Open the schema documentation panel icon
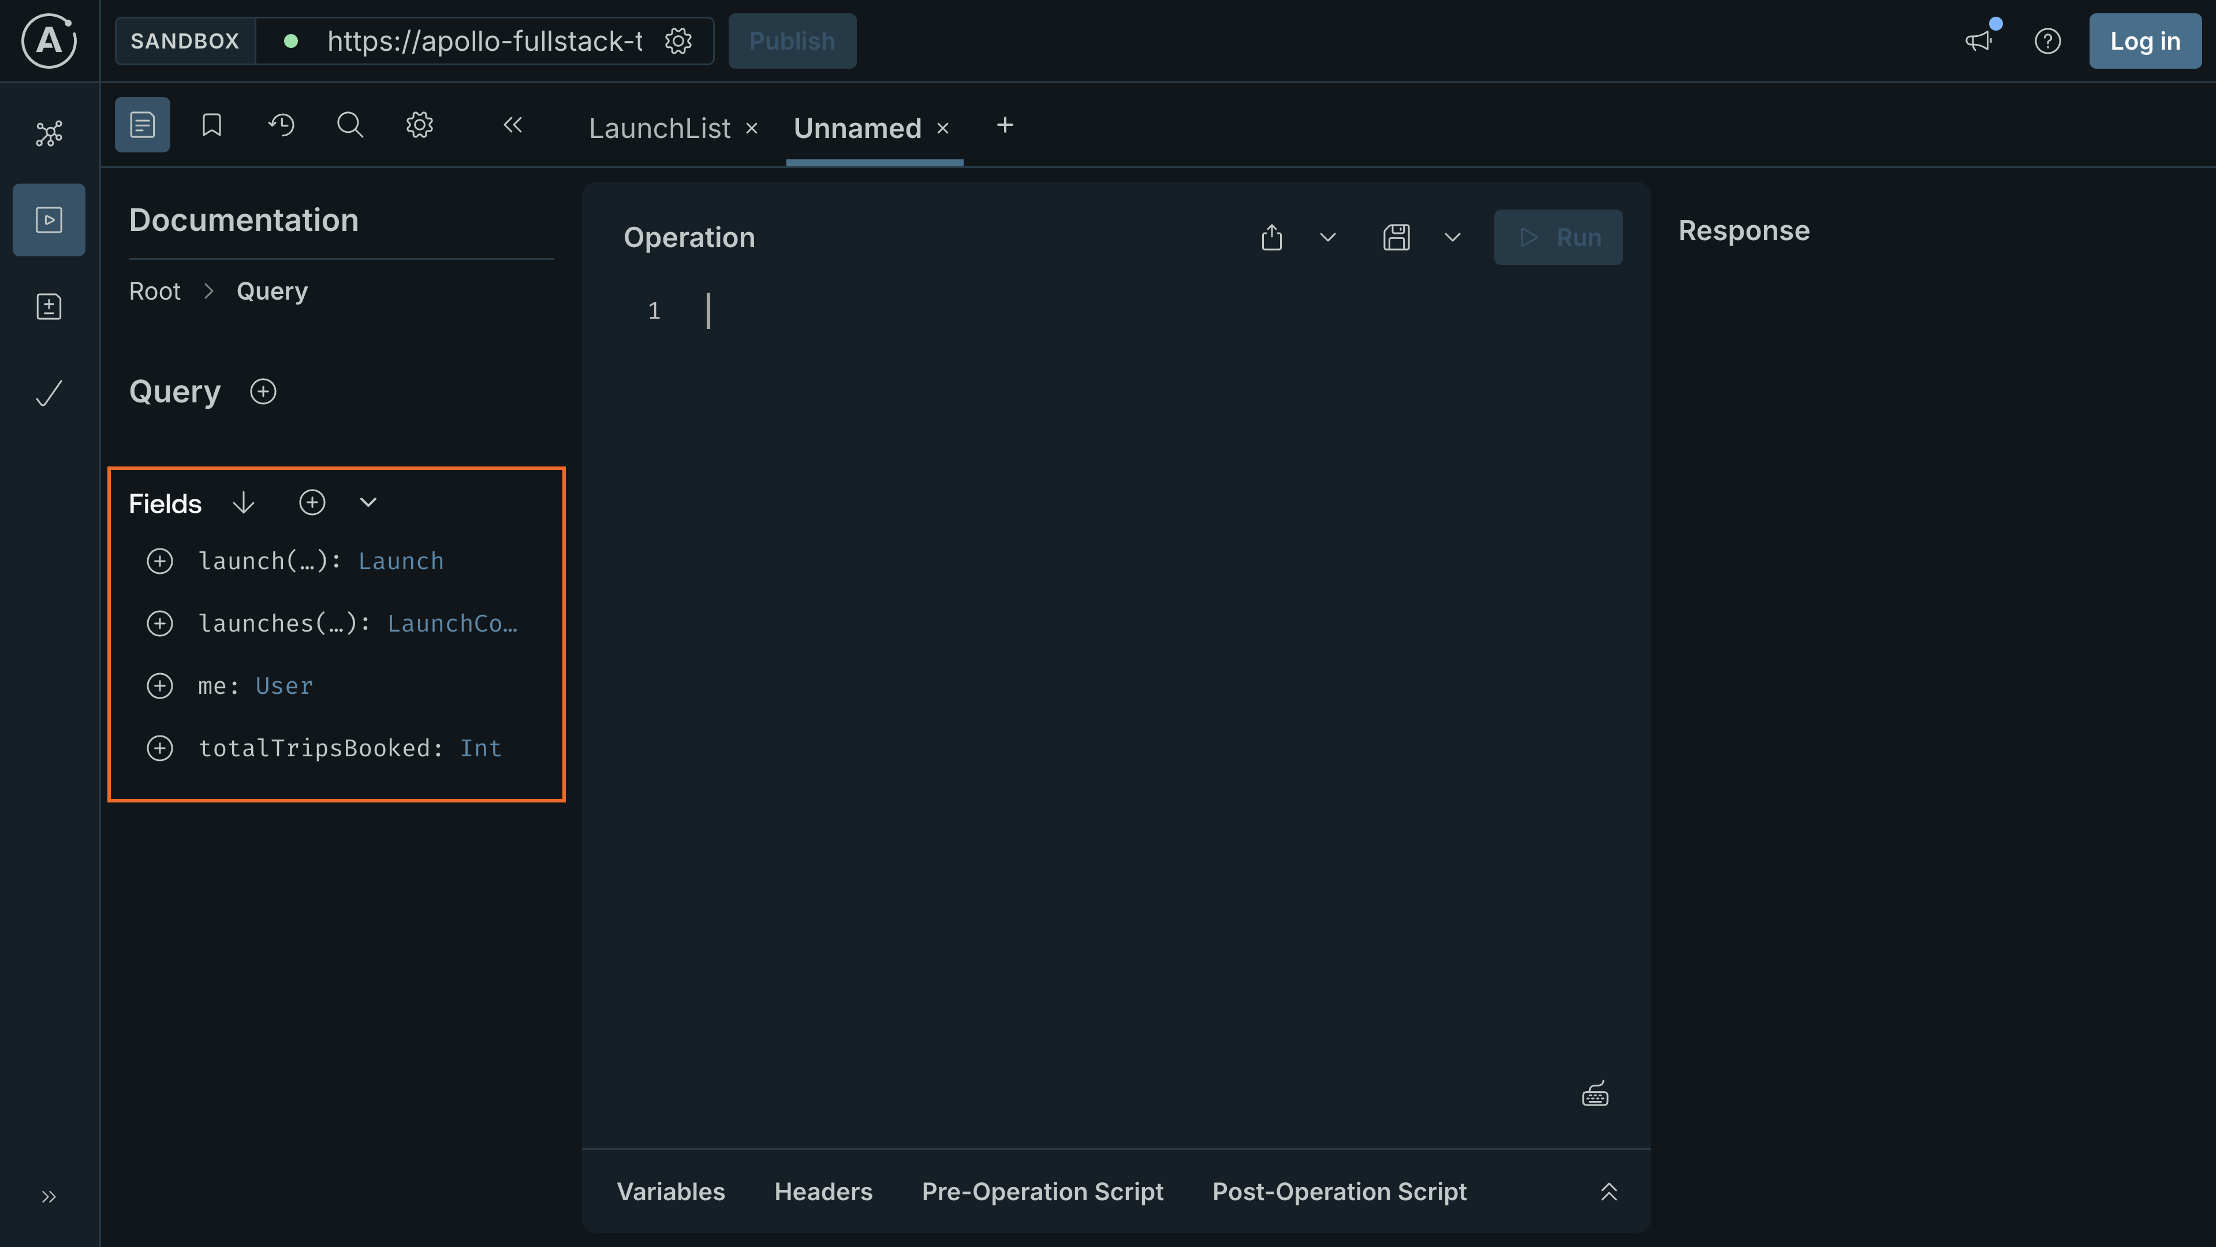 [142, 124]
